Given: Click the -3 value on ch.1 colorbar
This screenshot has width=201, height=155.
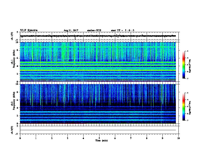Looking at the screenshot, I should point(187,51).
